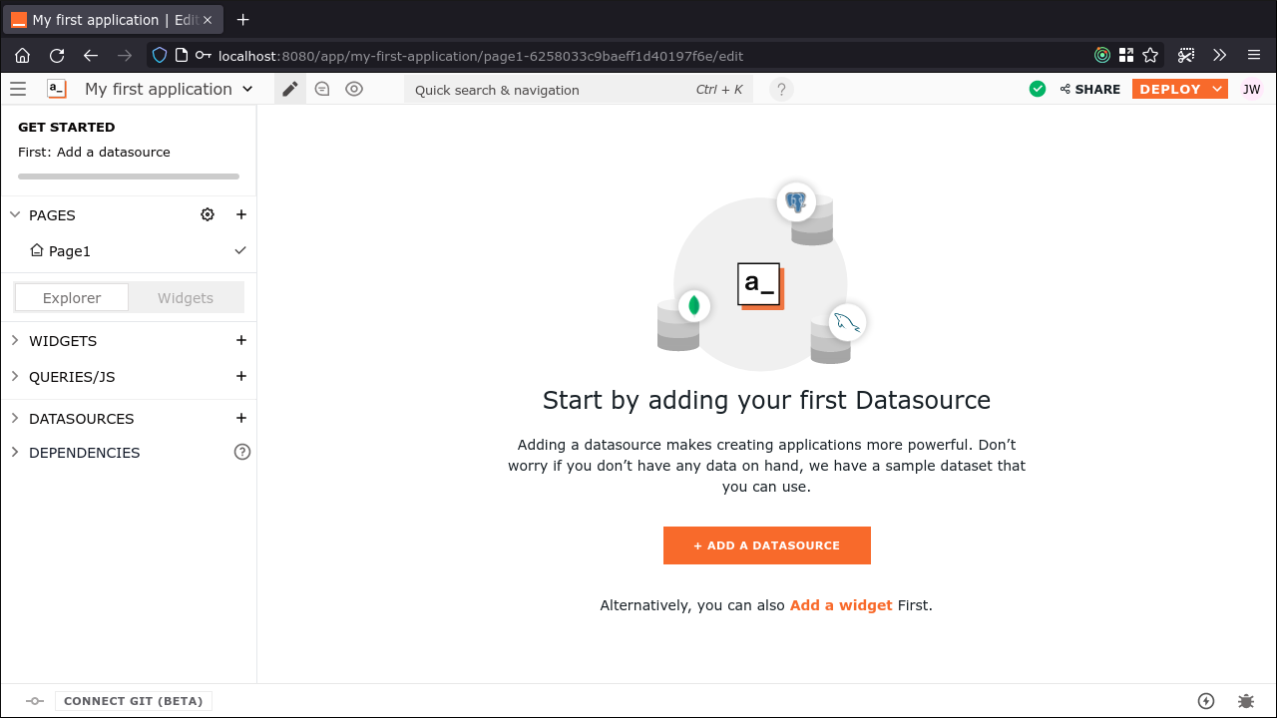Add a new datasource with plus icon
Screen dimensions: 1277x718
(240, 418)
